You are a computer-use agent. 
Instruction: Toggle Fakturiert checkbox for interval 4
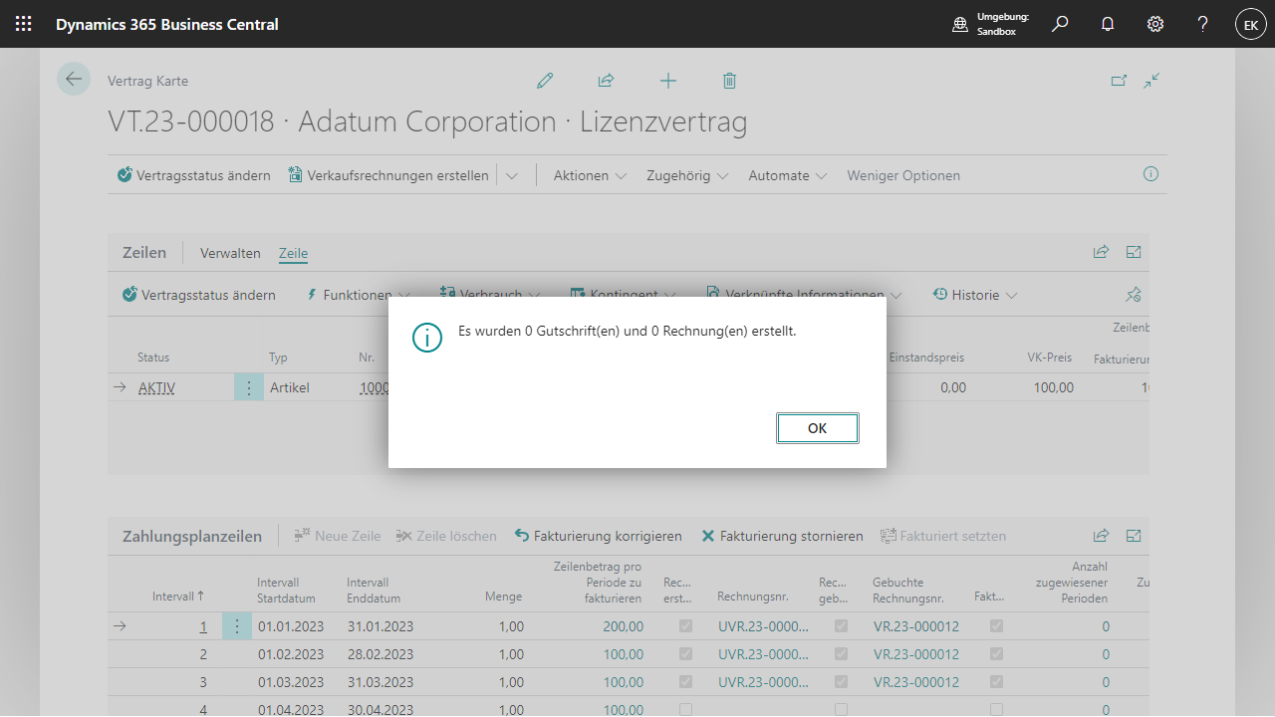pyautogui.click(x=996, y=710)
